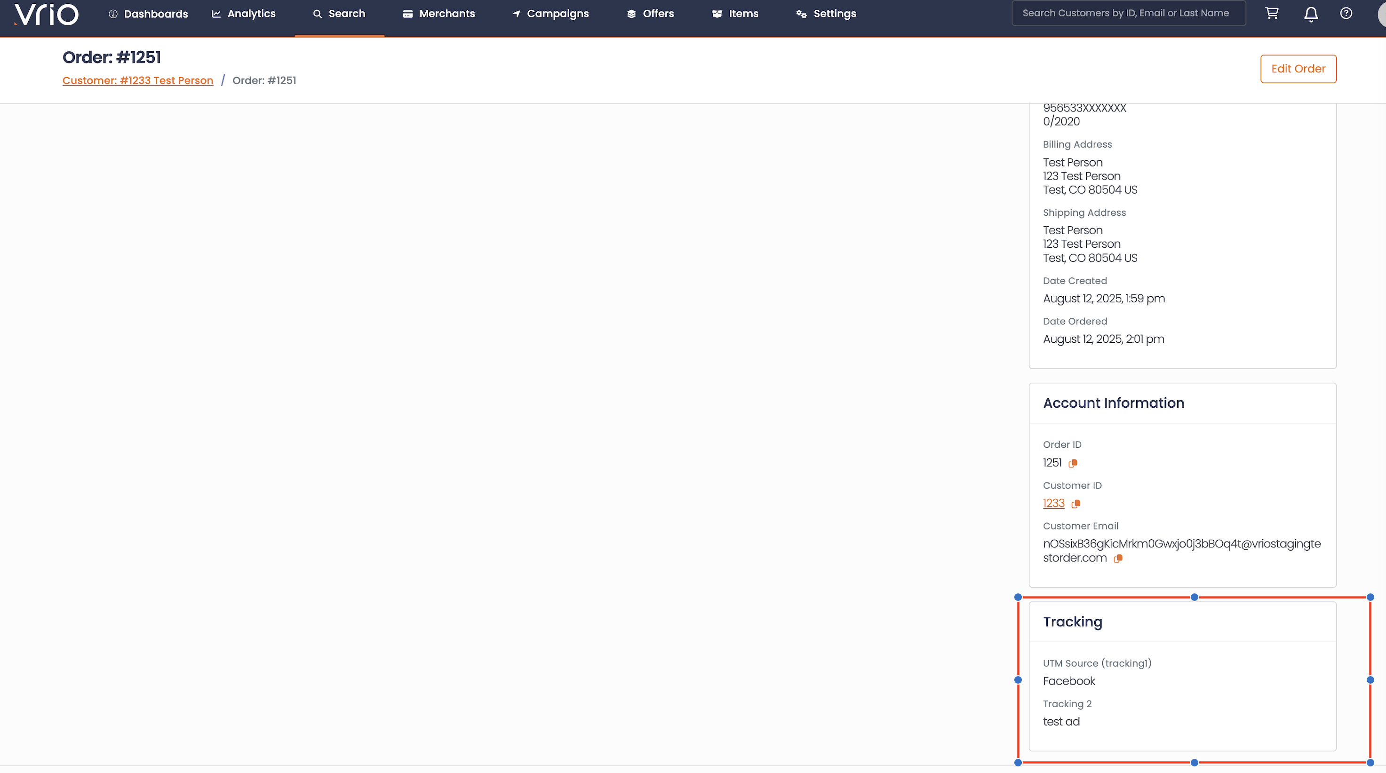Click the help question mark icon
The image size is (1386, 773).
tap(1346, 14)
